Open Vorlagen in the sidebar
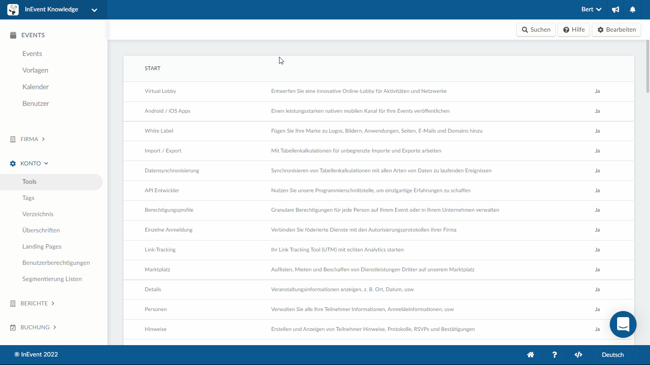 coord(35,70)
